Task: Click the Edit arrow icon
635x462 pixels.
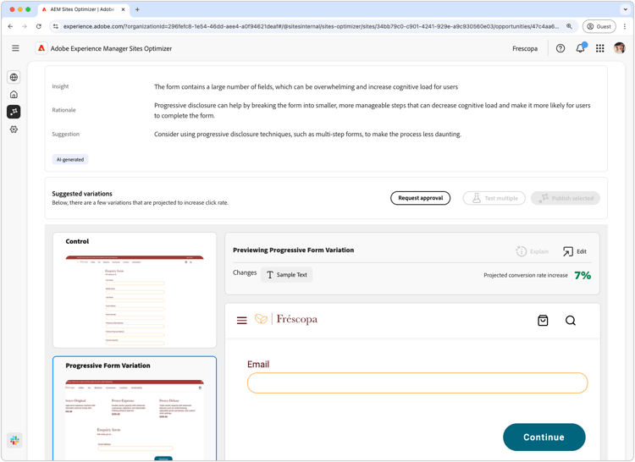Action: pyautogui.click(x=568, y=251)
